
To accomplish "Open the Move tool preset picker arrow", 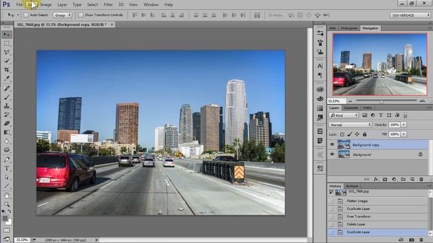I will (18, 15).
